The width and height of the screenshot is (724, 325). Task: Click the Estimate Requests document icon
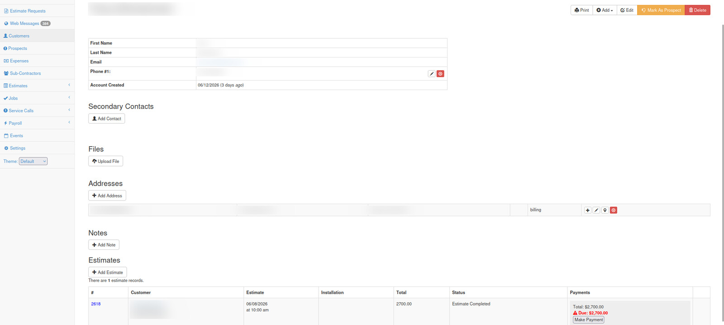pyautogui.click(x=6, y=11)
